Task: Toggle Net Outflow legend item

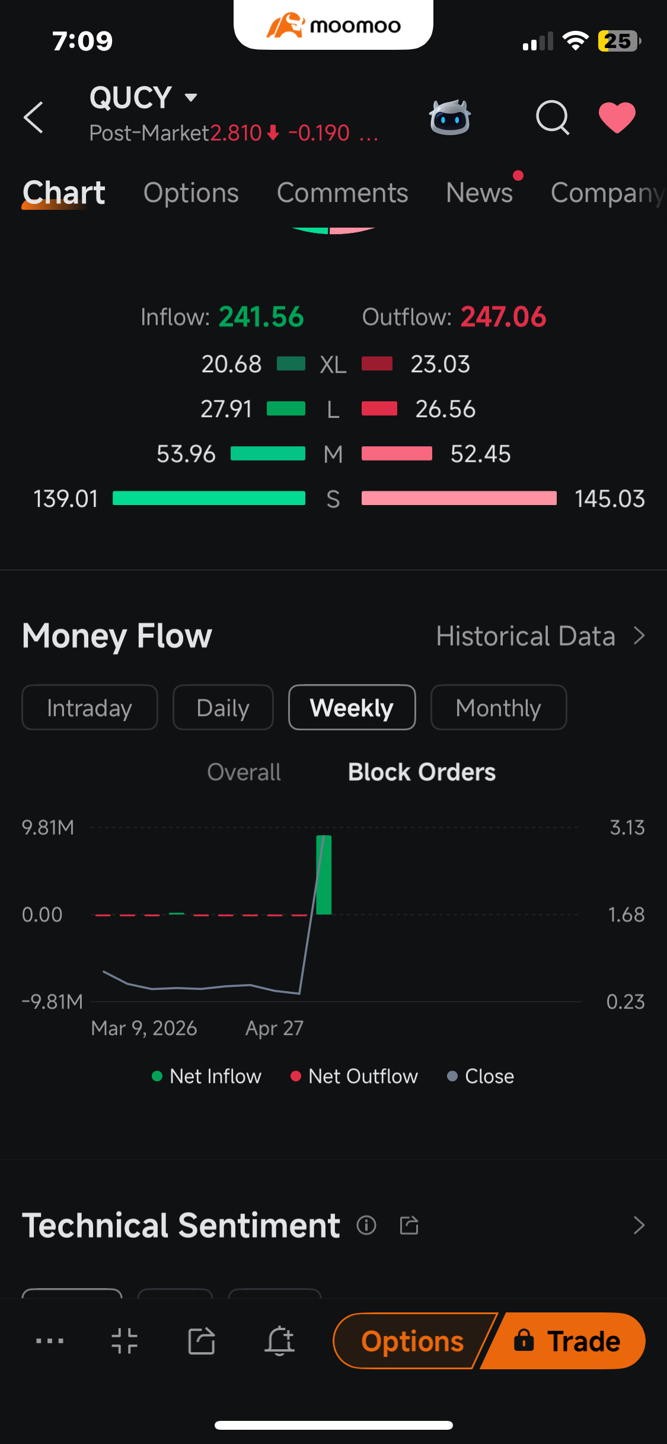Action: pyautogui.click(x=355, y=1076)
